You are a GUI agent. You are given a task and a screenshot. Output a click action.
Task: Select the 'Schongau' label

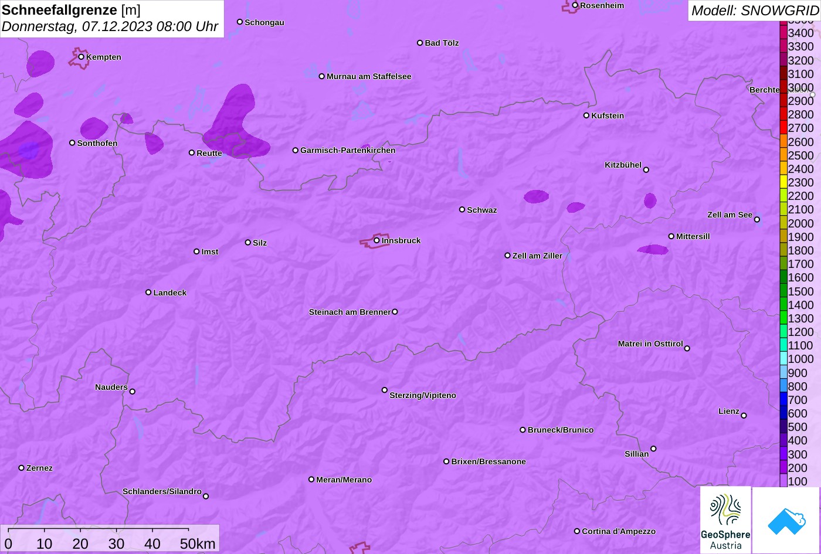coord(264,22)
